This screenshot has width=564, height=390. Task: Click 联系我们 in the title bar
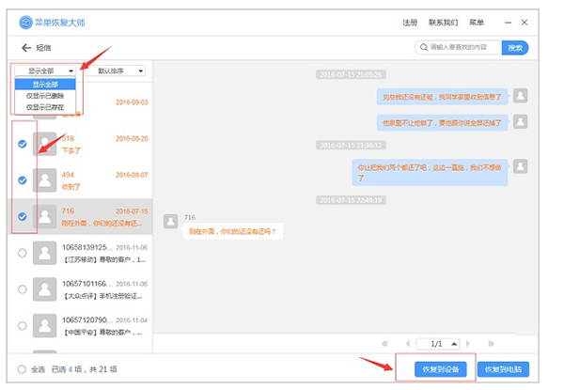tap(444, 21)
